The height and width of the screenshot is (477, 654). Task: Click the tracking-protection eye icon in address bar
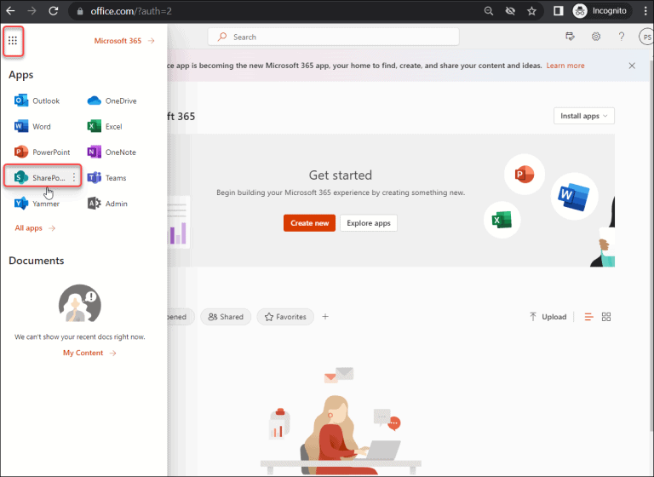tap(510, 11)
